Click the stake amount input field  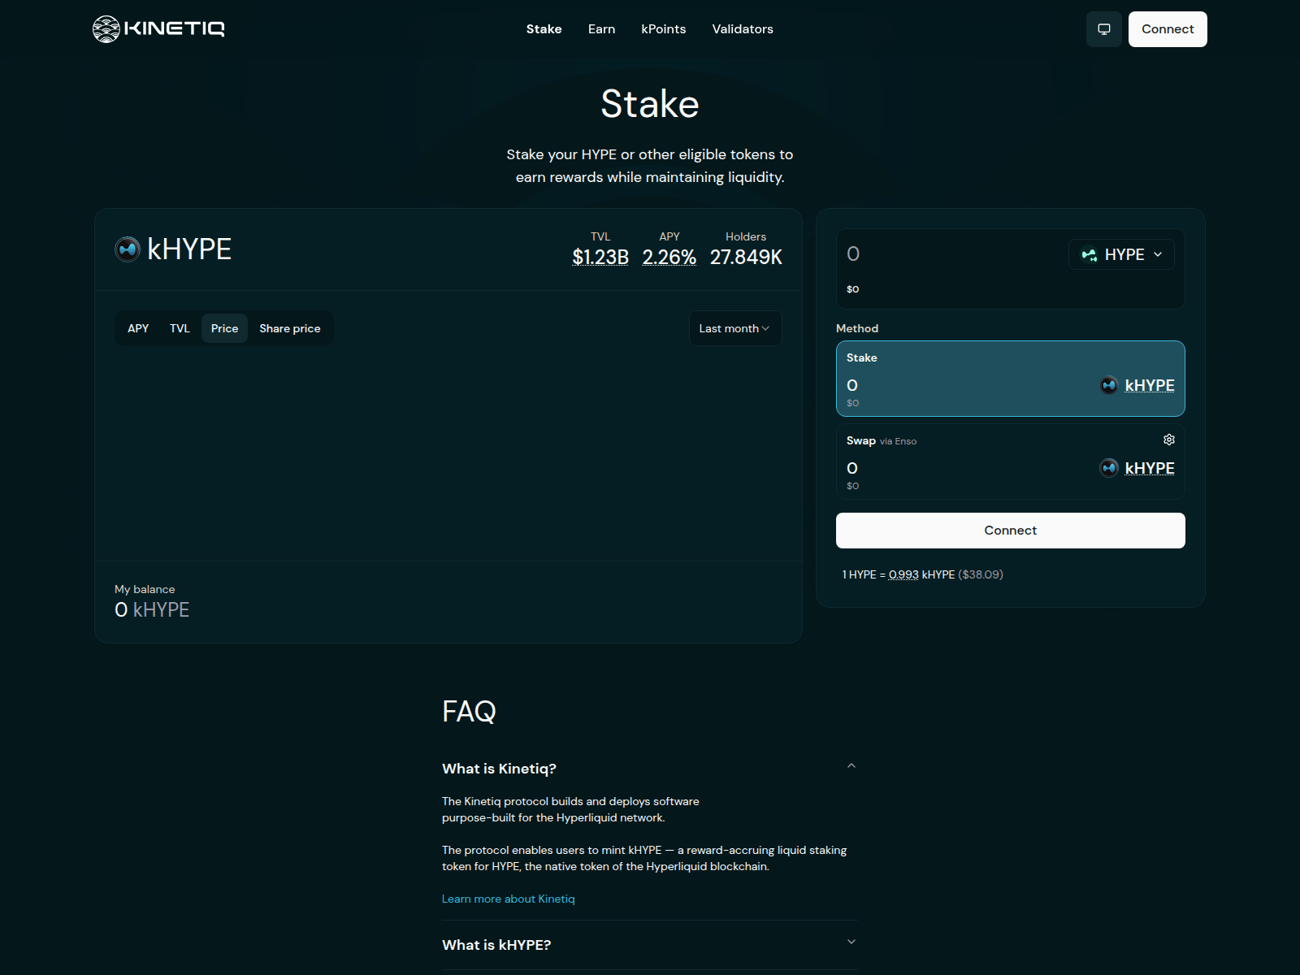pyautogui.click(x=951, y=254)
